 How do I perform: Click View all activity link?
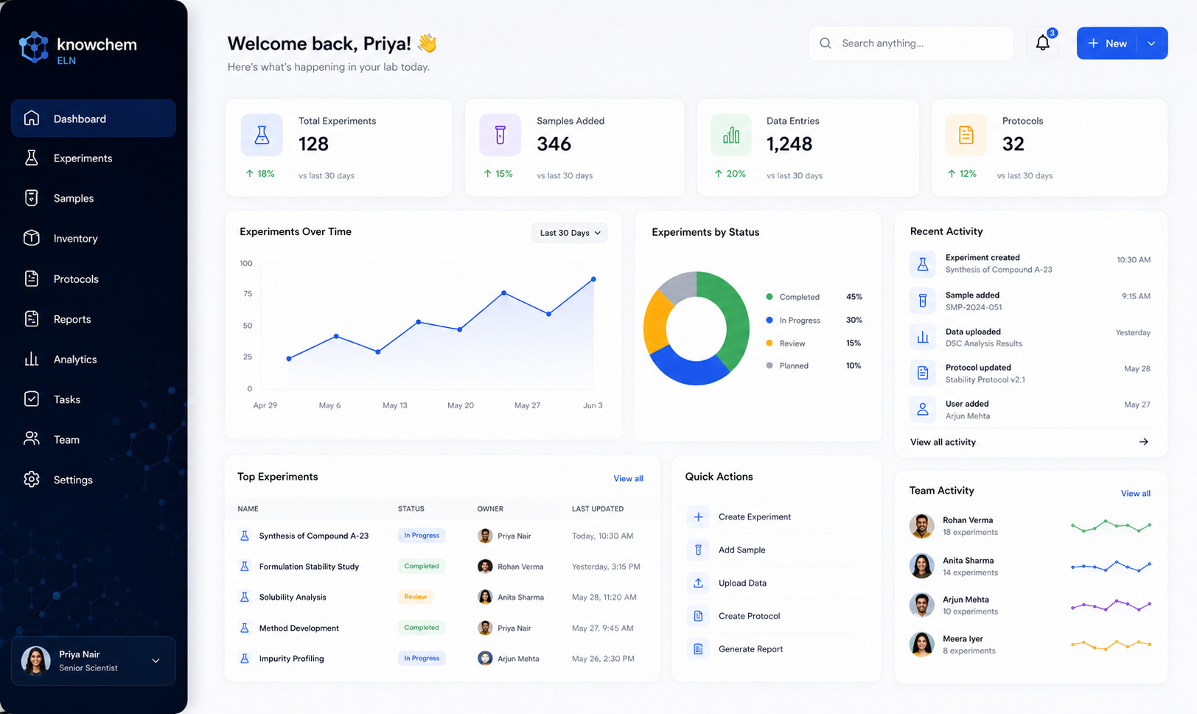tap(943, 442)
